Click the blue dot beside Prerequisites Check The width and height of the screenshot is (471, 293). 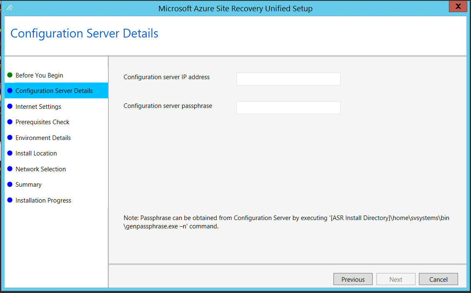(10, 122)
